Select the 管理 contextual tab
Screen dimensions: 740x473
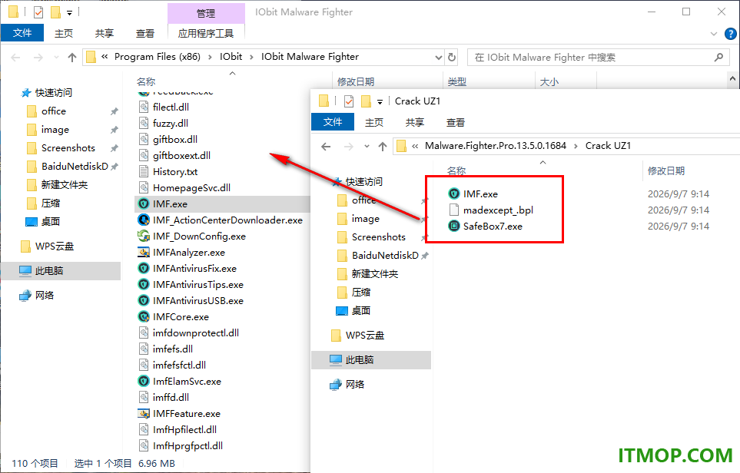pyautogui.click(x=206, y=13)
